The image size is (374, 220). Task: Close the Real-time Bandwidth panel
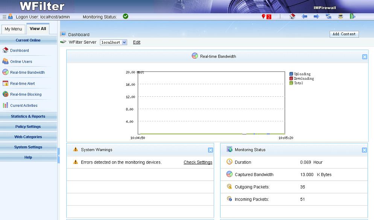[x=365, y=57]
